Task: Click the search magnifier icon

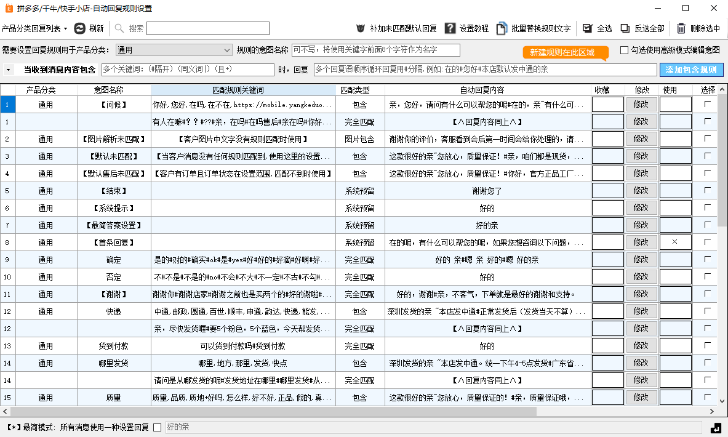Action: click(x=119, y=28)
